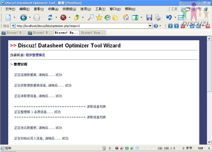Open the Back button history dropdown
212x152 pixels.
(30, 17)
